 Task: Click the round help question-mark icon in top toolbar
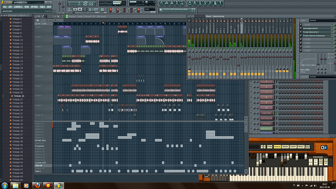click(x=220, y=3)
